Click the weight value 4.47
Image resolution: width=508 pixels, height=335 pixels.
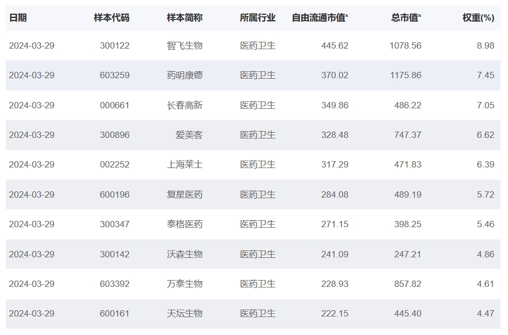click(x=486, y=314)
